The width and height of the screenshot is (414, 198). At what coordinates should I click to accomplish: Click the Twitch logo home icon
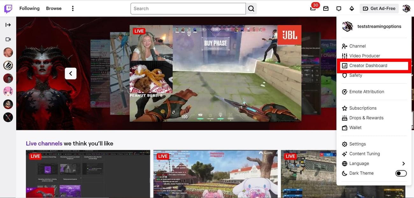tap(8, 9)
